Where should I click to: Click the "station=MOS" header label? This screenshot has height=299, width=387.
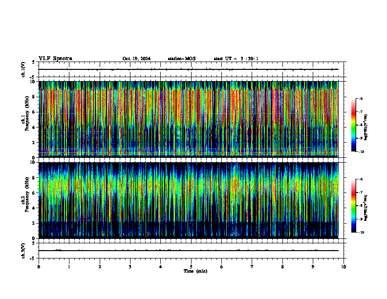tap(182, 59)
